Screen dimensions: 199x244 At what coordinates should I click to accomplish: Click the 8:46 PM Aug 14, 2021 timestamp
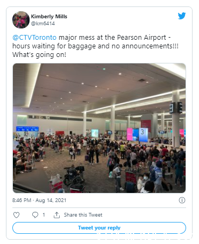point(39,200)
